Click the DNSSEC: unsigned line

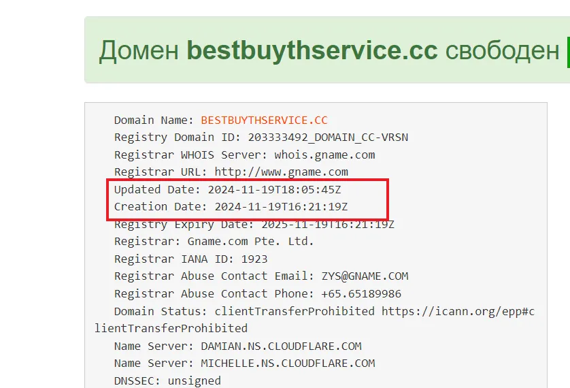click(167, 381)
